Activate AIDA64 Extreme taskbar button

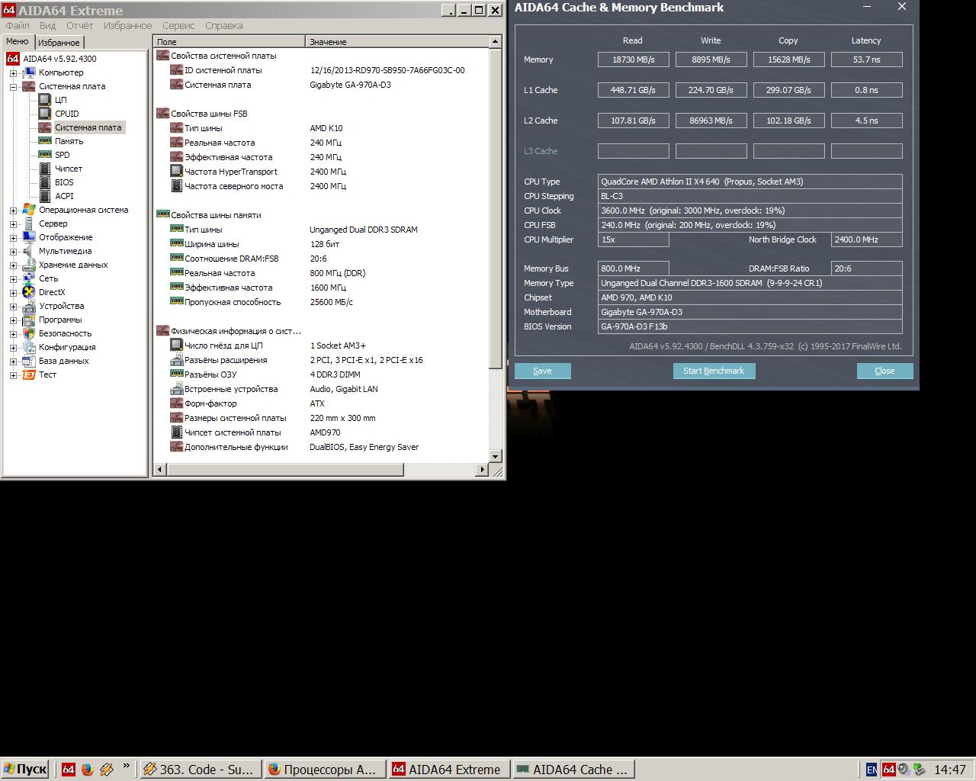point(449,770)
